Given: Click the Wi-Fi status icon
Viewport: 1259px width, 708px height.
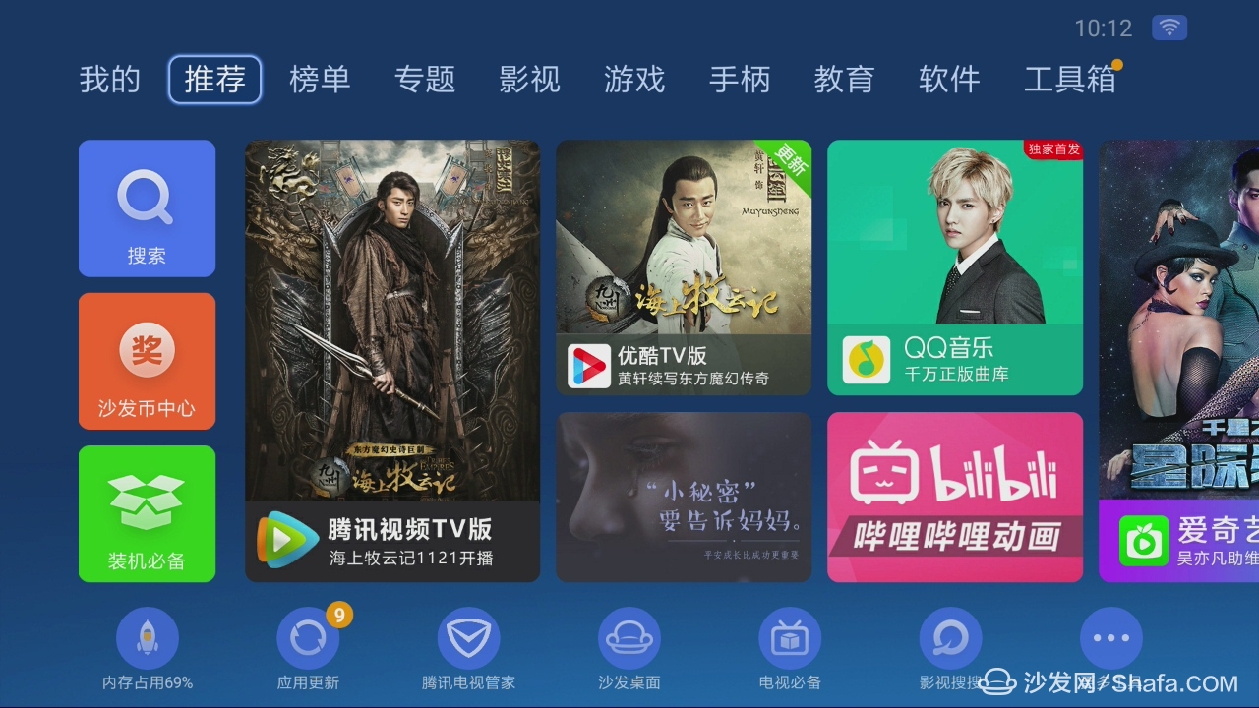Looking at the screenshot, I should coord(1169,28).
